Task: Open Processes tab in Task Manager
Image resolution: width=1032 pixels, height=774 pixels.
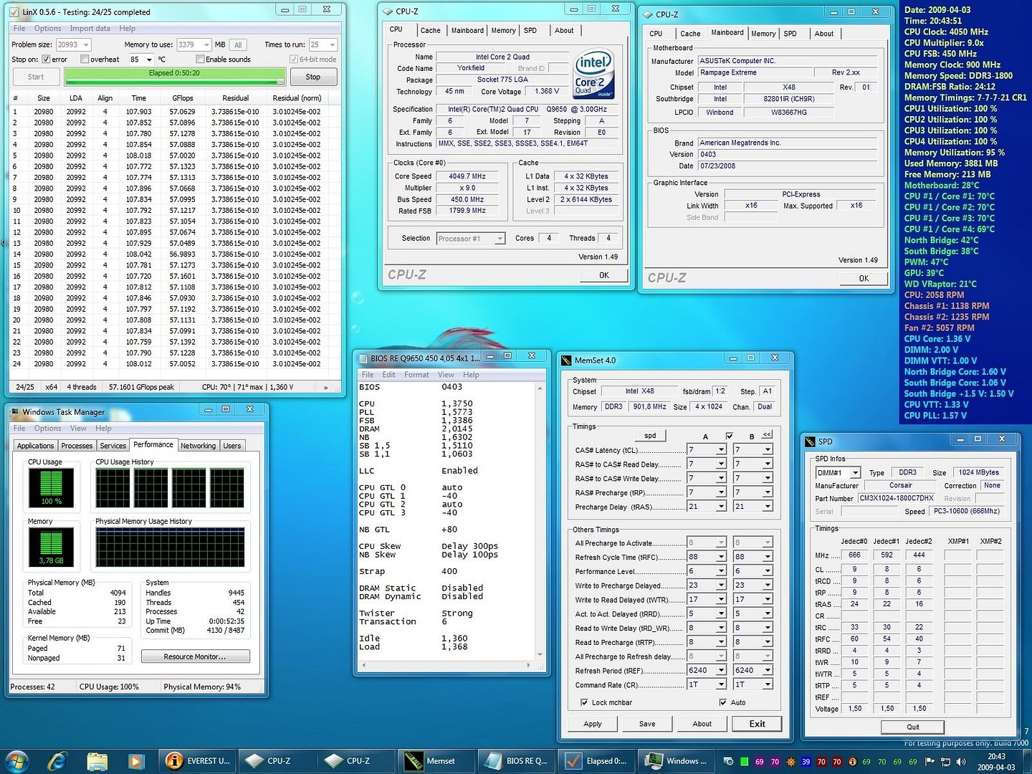Action: (x=77, y=446)
